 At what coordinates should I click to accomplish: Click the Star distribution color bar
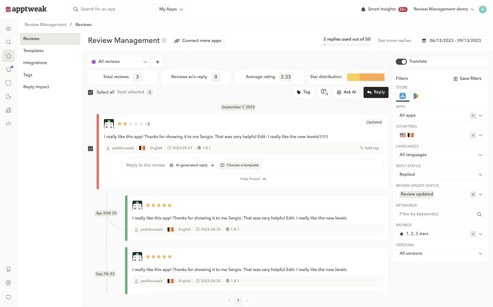click(x=365, y=77)
